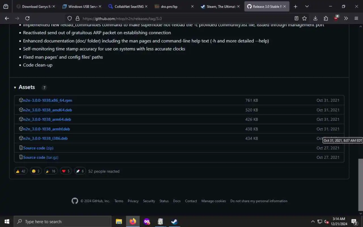Screen dimensions: 363x227
Task: Open Status footer link
Action: [x=164, y=201]
